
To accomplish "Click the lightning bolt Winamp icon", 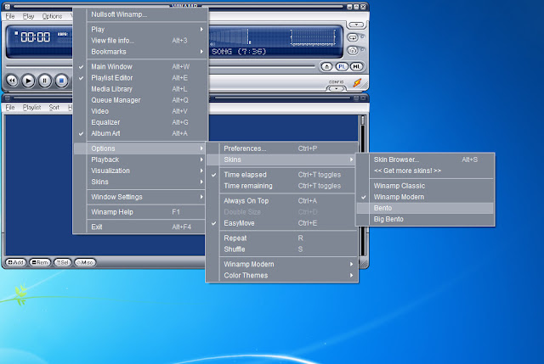I will click(357, 83).
